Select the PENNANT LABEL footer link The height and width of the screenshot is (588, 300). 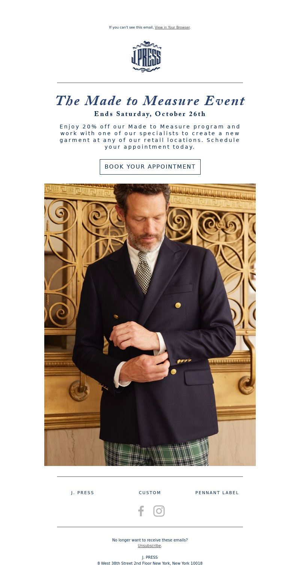click(217, 493)
